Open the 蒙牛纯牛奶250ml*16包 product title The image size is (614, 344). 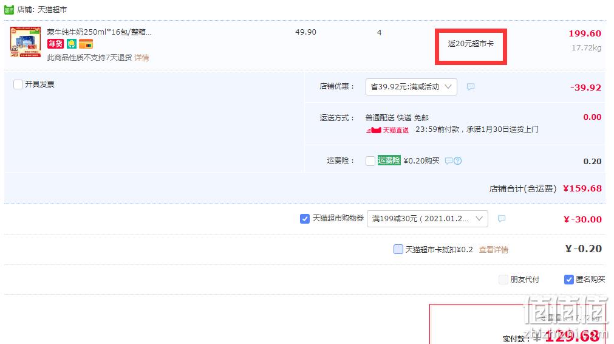coord(99,32)
